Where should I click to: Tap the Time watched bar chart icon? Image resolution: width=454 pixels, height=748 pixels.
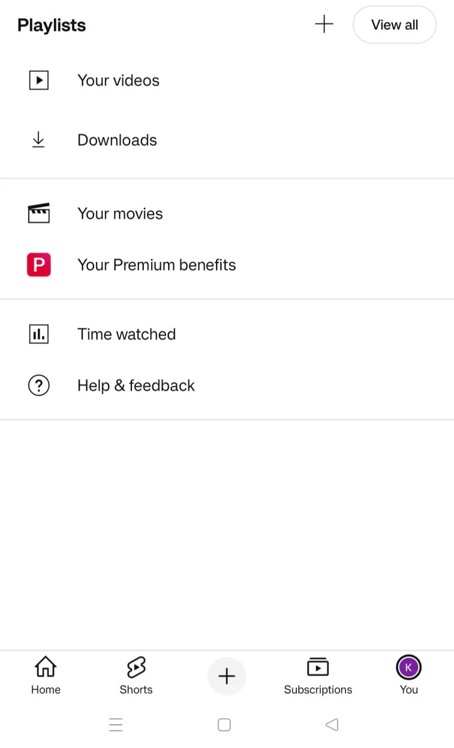click(39, 334)
